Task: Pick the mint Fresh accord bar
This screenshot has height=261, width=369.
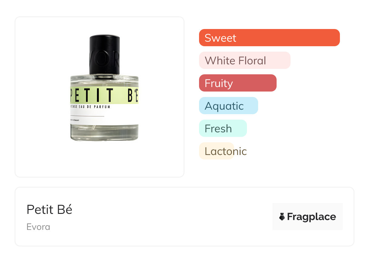Action: tap(223, 128)
